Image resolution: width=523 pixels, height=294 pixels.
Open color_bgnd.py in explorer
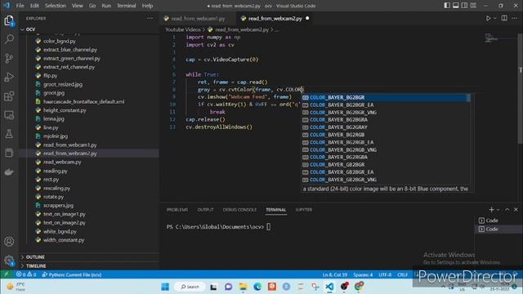[60, 41]
